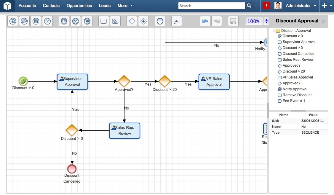This screenshot has height=195, width=334.
Task: Select the send message intermediate event tool
Action: tap(87, 21)
